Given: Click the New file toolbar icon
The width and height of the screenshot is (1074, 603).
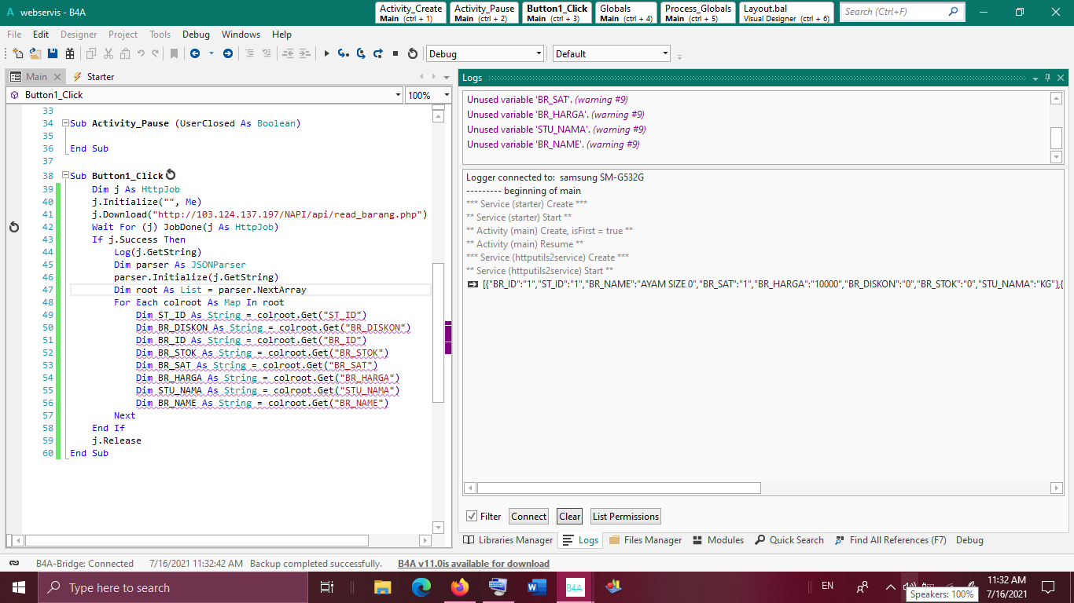Looking at the screenshot, I should pos(17,53).
